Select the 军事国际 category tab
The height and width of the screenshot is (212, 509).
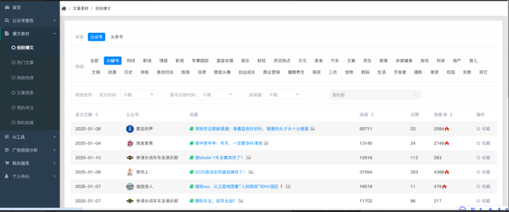[200, 61]
